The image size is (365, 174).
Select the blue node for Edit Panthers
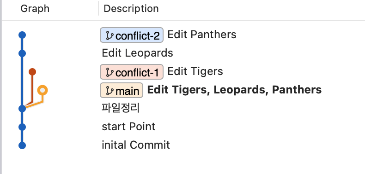coord(22,35)
